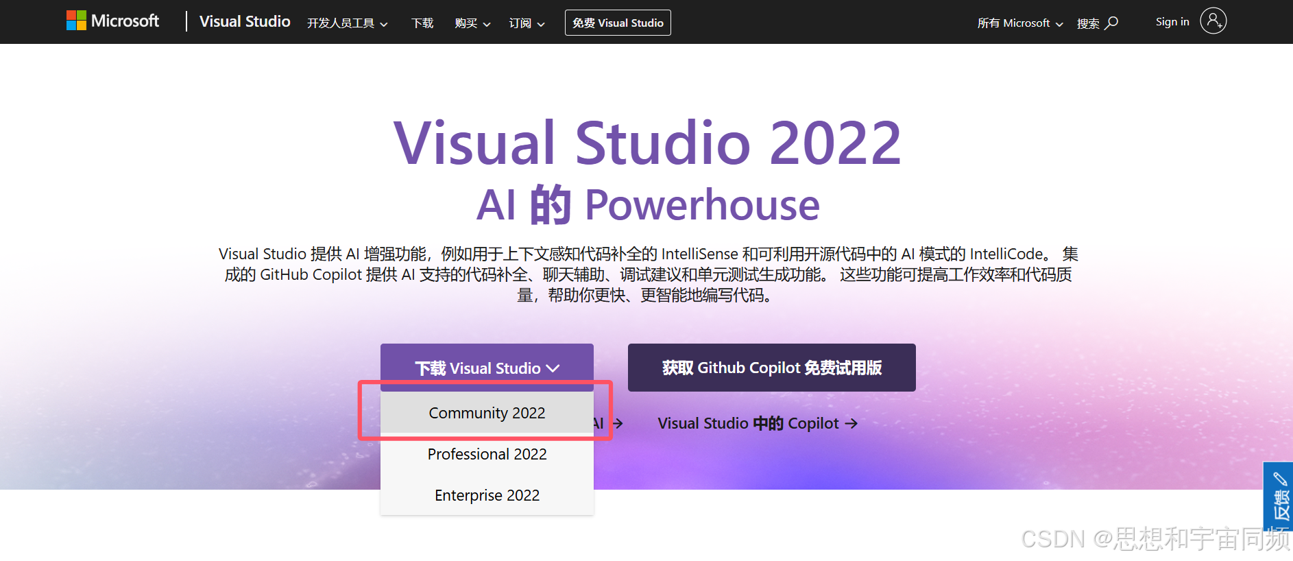Expand the 购买 dropdown
This screenshot has height=561, width=1293.
tap(472, 23)
